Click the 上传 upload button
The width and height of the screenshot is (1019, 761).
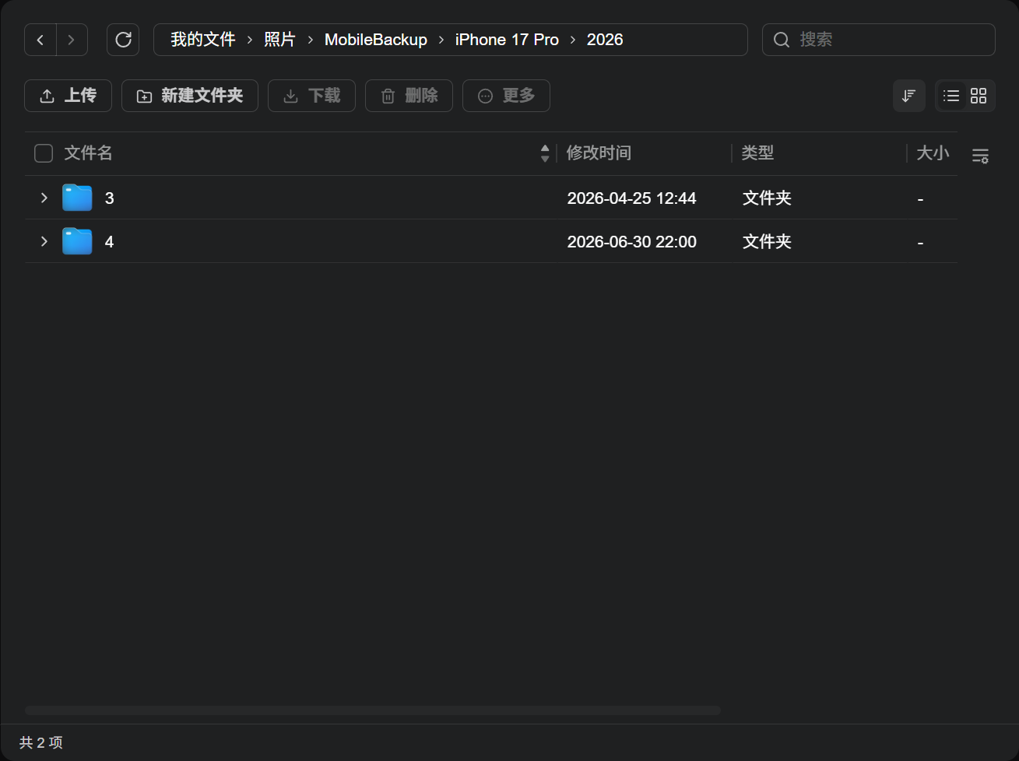pos(68,96)
